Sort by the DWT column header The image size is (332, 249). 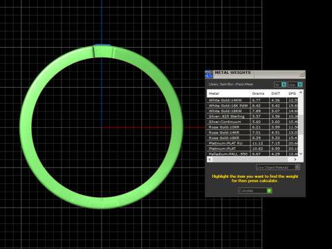click(x=278, y=93)
